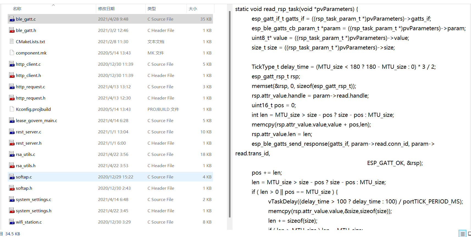
Task: Click the TickType_t delay_time line in preview
Action: click(344, 67)
